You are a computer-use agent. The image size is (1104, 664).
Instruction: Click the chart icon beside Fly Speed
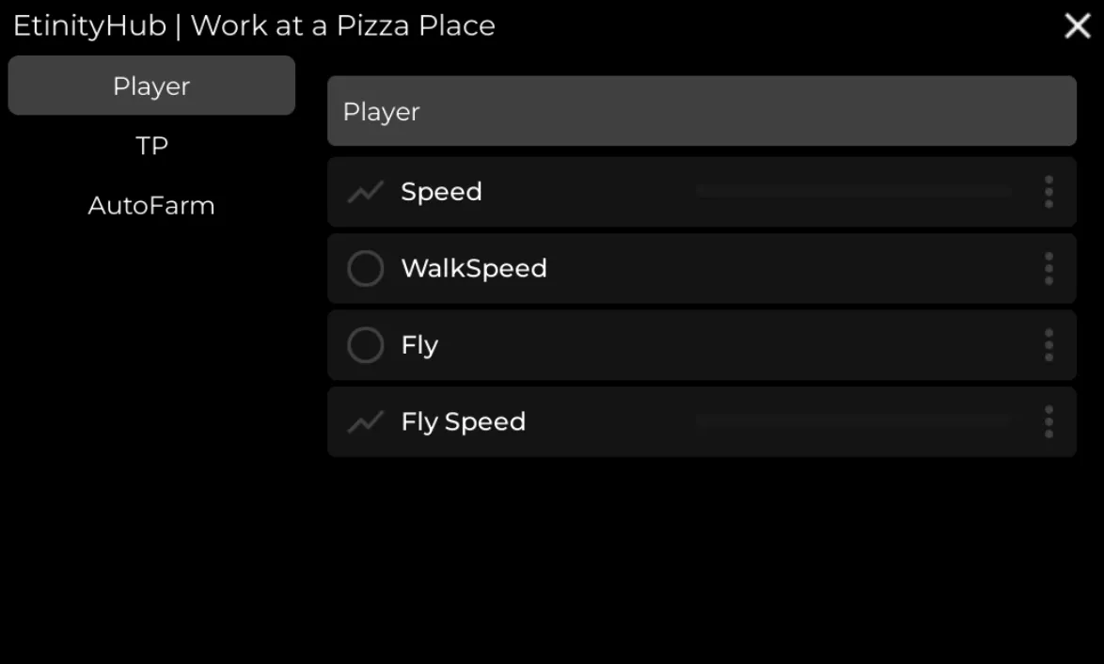tap(365, 422)
